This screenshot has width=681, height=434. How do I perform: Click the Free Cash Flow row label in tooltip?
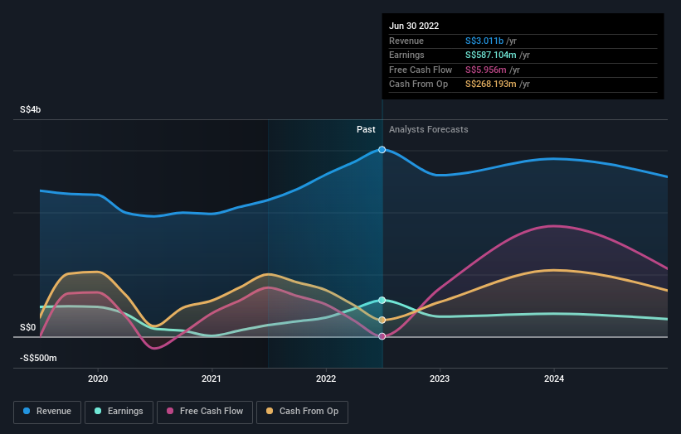421,70
